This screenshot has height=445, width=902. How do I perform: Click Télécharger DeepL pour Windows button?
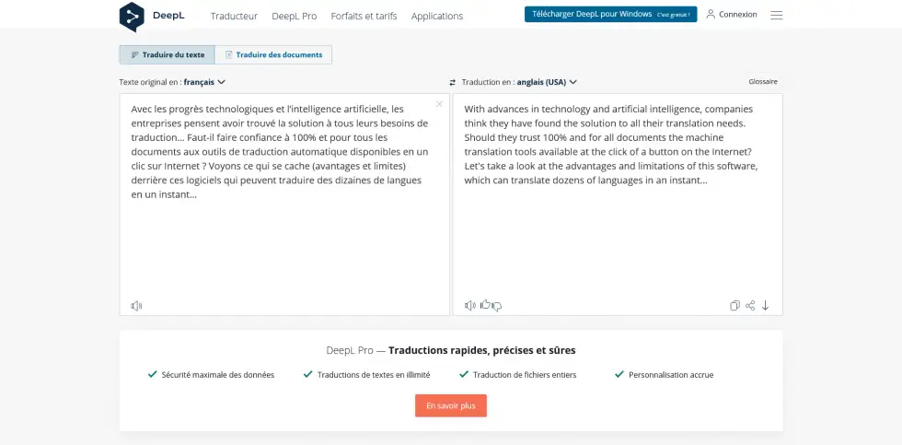610,15
